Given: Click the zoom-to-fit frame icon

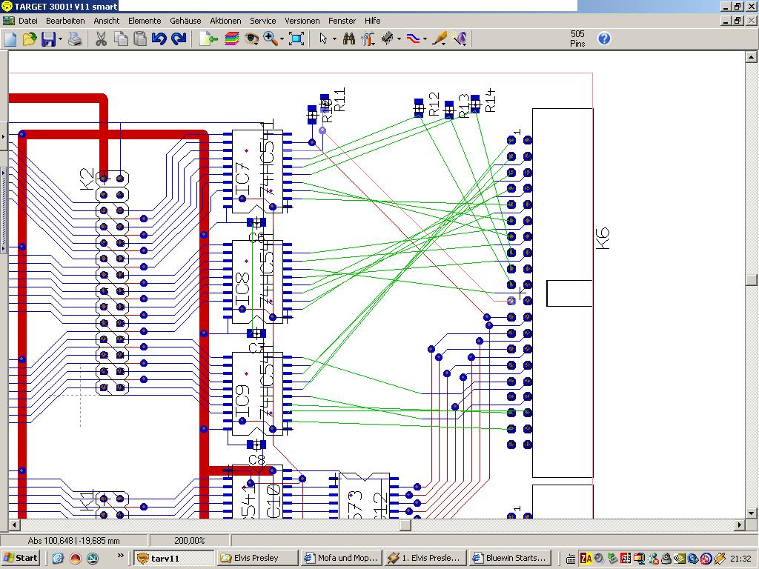Looking at the screenshot, I should (296, 39).
